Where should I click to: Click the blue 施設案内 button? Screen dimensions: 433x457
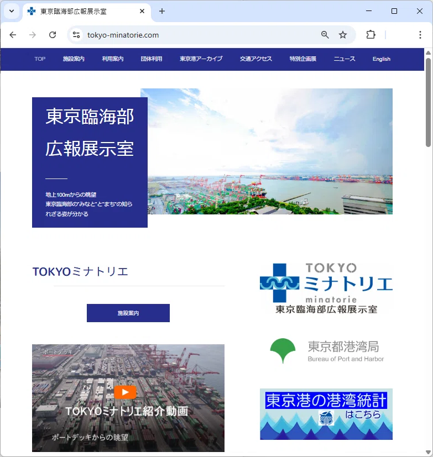coord(128,313)
